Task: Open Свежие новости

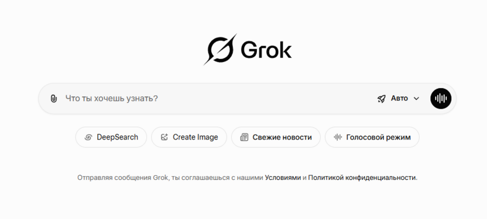Action: pos(276,137)
